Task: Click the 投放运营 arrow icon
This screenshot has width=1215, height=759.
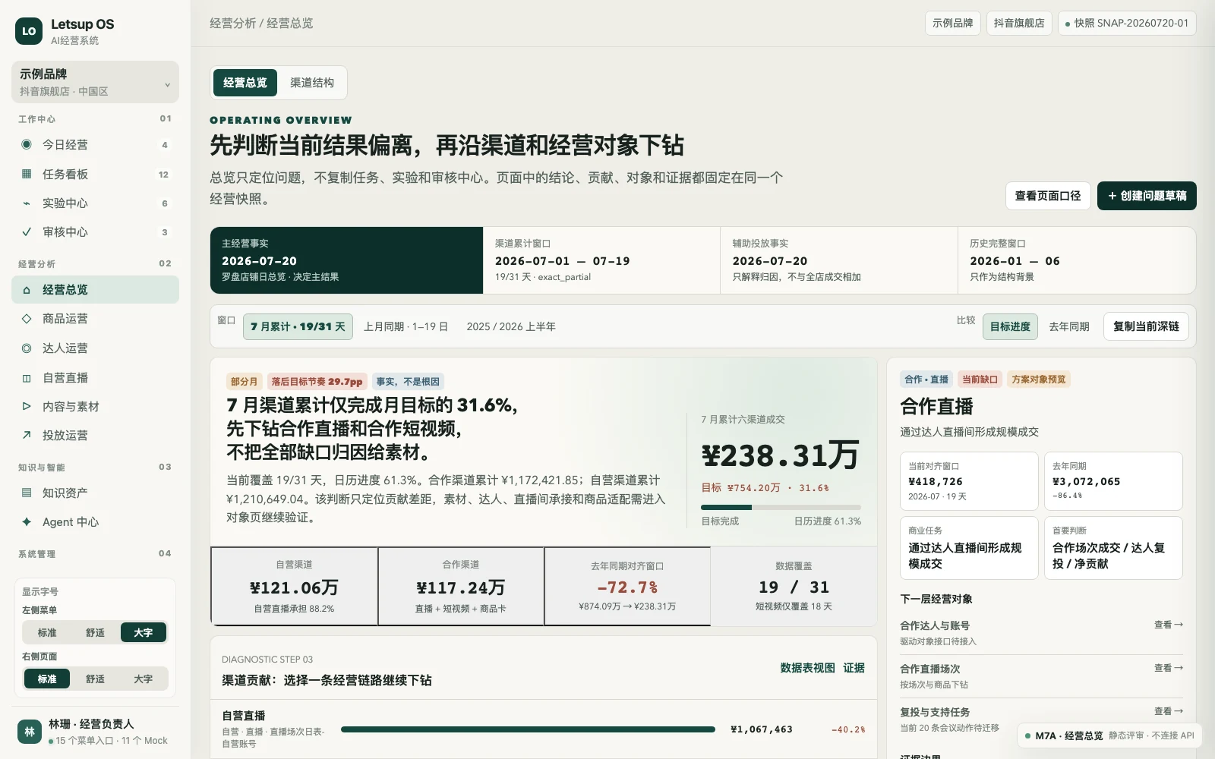Action: coord(27,436)
